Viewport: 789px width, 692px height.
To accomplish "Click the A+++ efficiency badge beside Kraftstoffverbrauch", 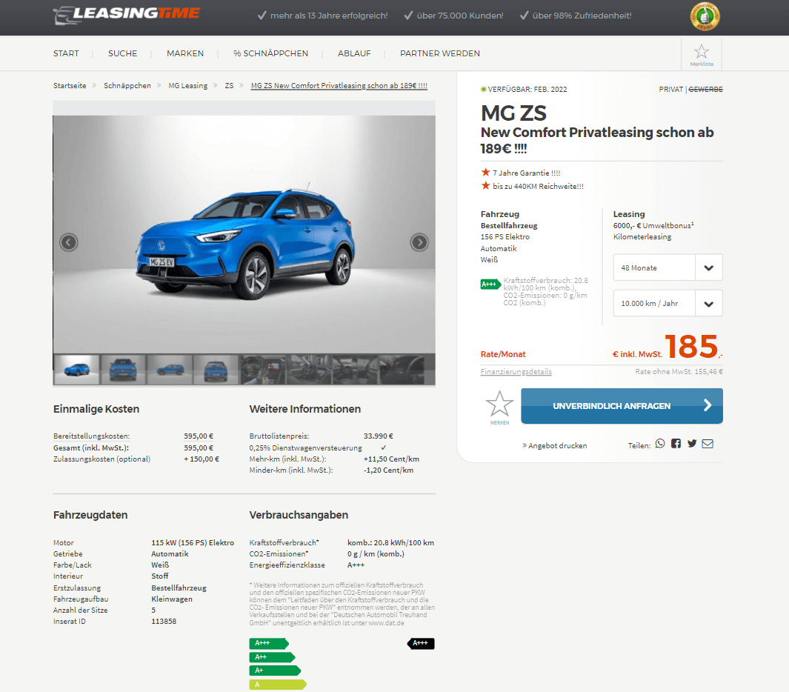I will pyautogui.click(x=490, y=285).
